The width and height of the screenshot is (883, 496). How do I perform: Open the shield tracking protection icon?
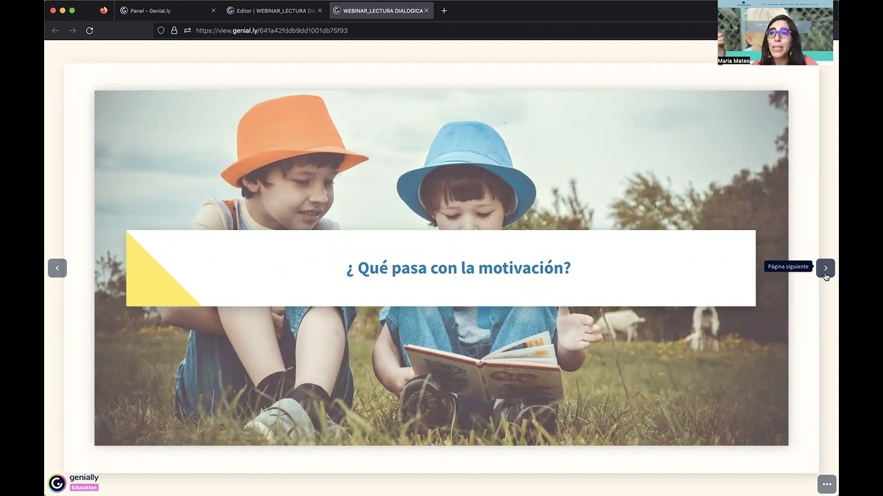point(161,30)
